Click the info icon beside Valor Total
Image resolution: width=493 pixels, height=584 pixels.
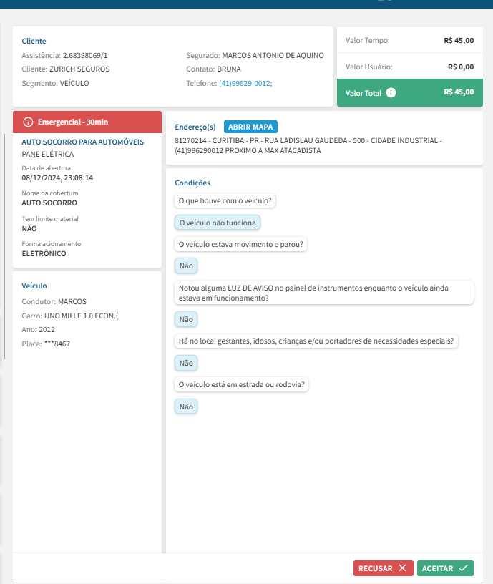pyautogui.click(x=391, y=93)
